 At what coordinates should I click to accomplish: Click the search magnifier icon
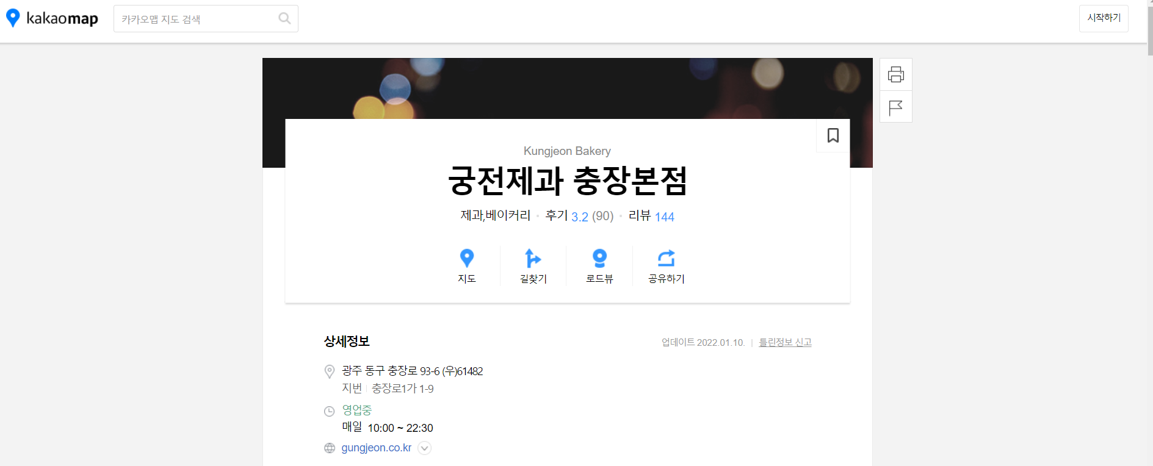click(x=284, y=18)
